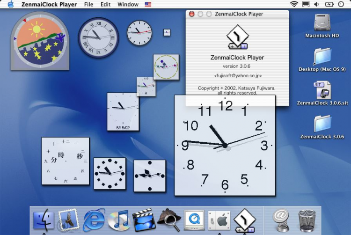Image resolution: width=351 pixels, height=235 pixels.
Task: Select the orbit-style clock with dashed circle
Action: (x=166, y=67)
